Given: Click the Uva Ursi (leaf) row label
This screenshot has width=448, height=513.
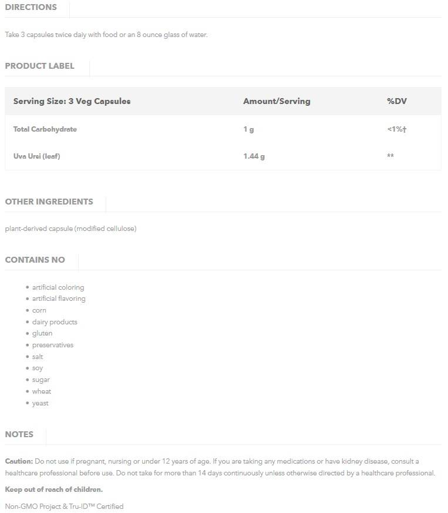Looking at the screenshot, I should pos(37,156).
